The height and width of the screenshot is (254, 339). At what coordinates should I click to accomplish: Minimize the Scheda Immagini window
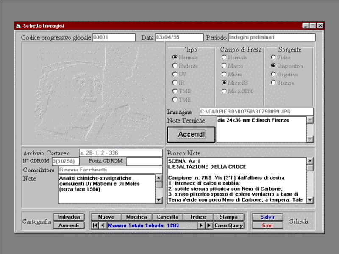(306, 26)
